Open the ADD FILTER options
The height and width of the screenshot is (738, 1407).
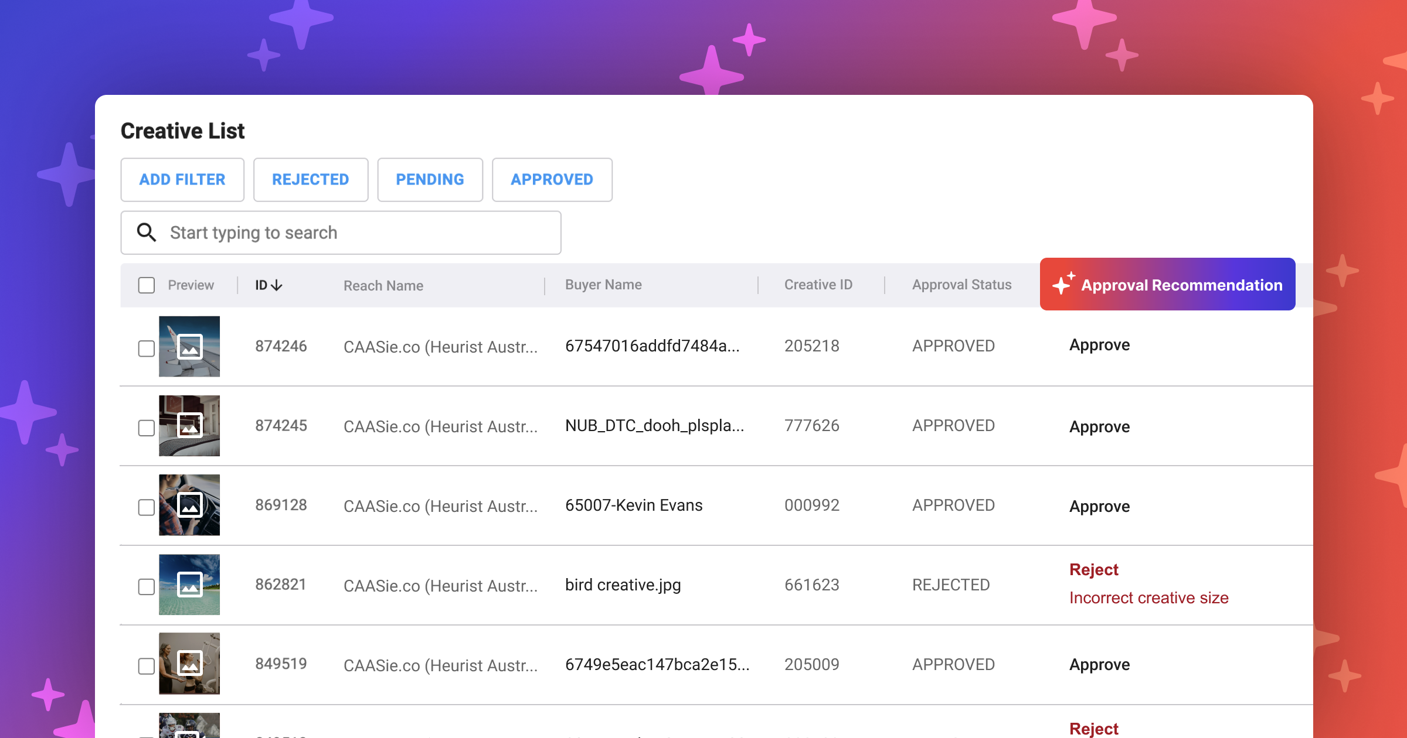(x=182, y=180)
